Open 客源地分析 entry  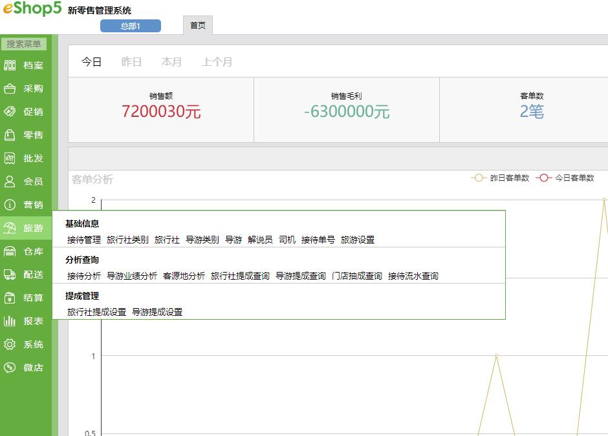tap(184, 276)
